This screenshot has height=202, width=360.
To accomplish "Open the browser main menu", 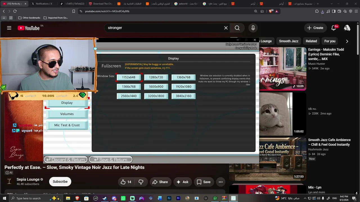I will (356, 11).
